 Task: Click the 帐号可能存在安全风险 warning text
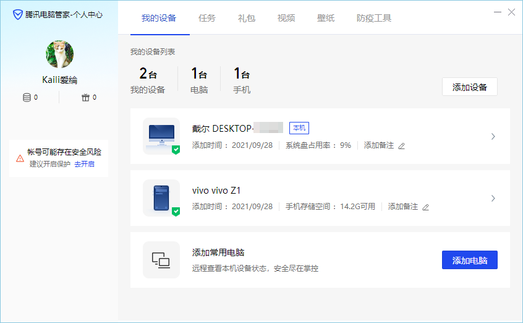64,152
